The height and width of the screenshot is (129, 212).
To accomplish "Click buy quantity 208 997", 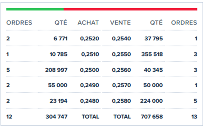I will (x=56, y=70).
